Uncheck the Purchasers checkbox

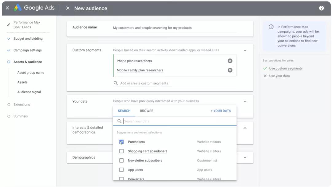point(121,142)
